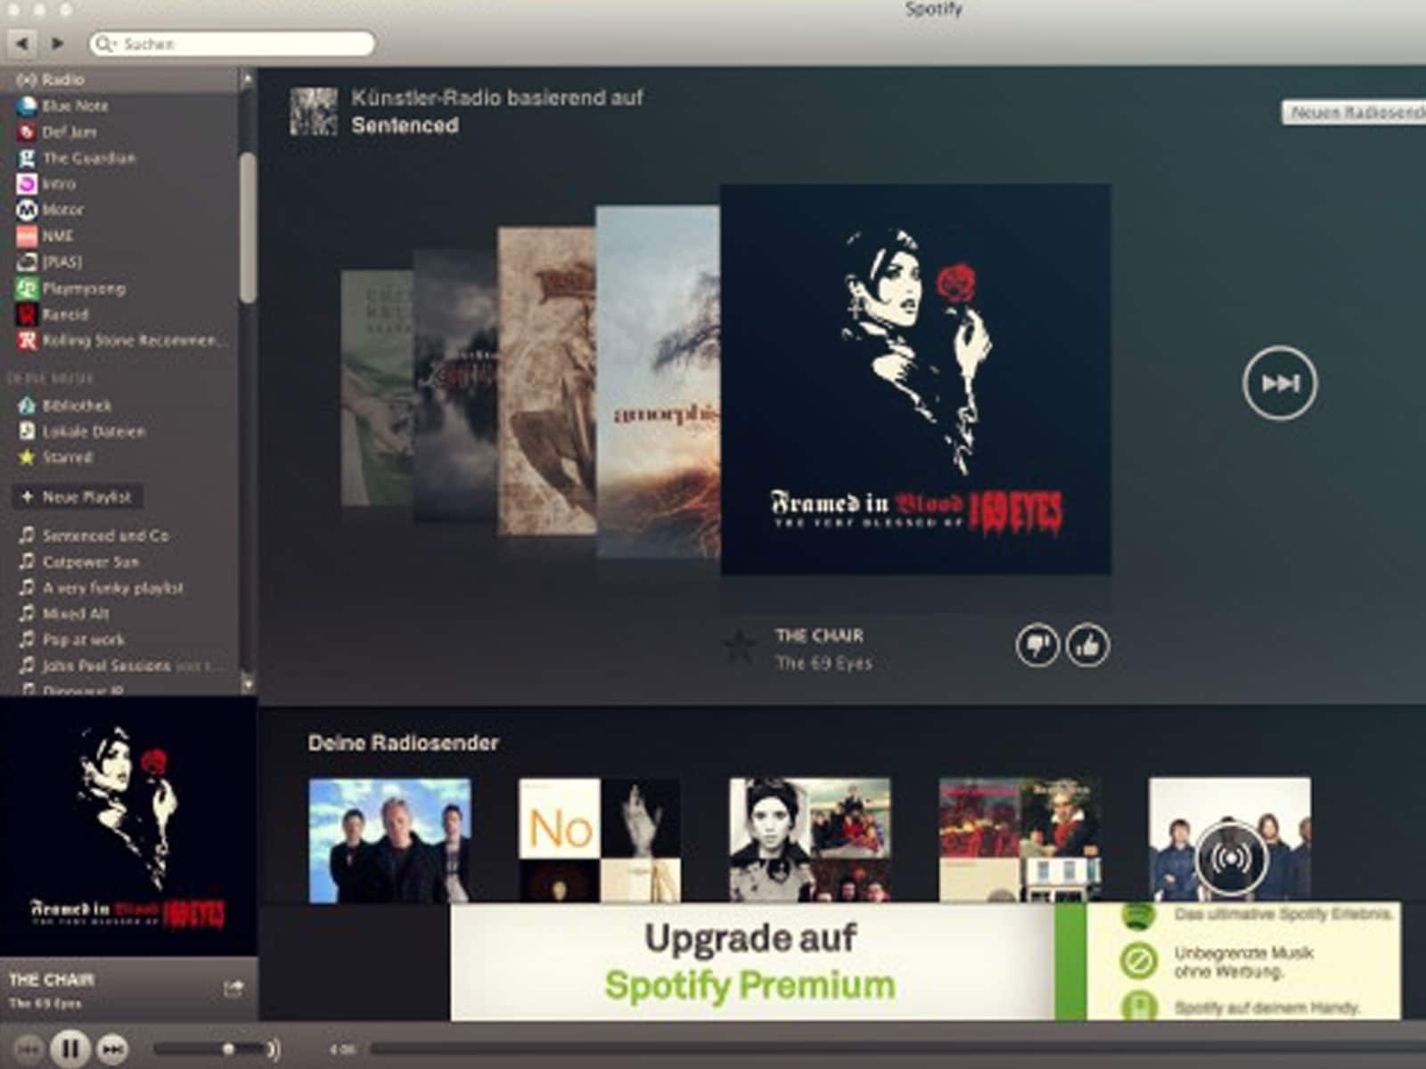
Task: Click Framed in Blood album cover
Action: (x=915, y=379)
